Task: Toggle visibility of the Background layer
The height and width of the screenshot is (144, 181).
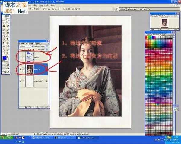Action: pyautogui.click(x=21, y=81)
